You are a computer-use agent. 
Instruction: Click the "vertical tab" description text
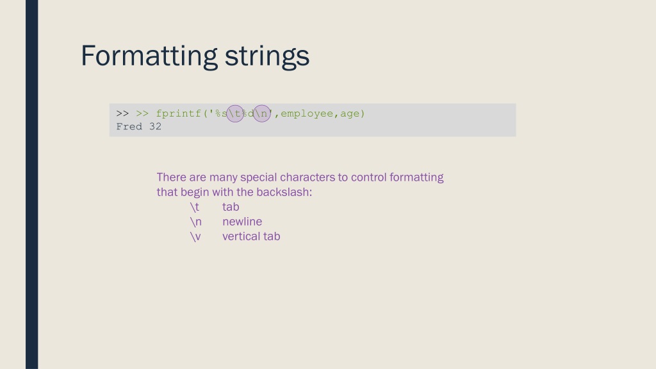click(251, 236)
